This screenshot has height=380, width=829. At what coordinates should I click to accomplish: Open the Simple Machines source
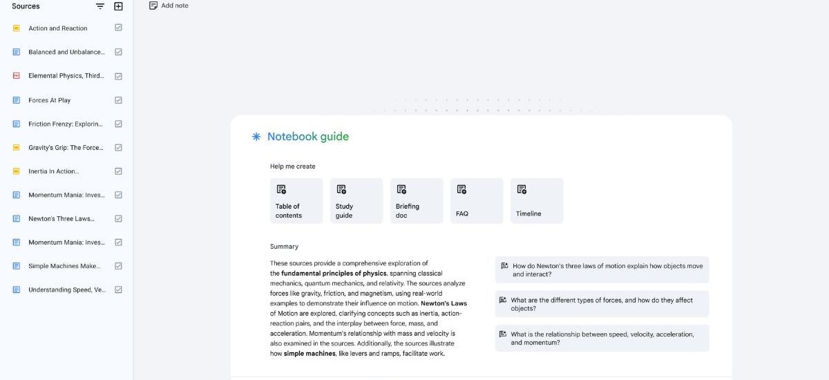tap(64, 266)
